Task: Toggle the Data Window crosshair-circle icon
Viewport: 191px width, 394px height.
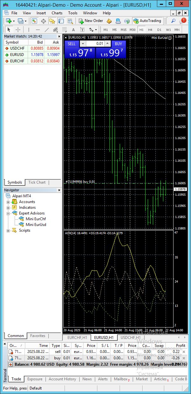Action: coord(43,21)
